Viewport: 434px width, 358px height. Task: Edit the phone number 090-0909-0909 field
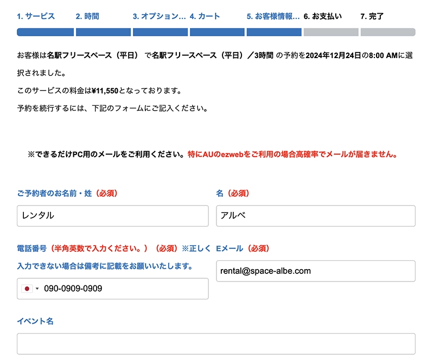125,289
